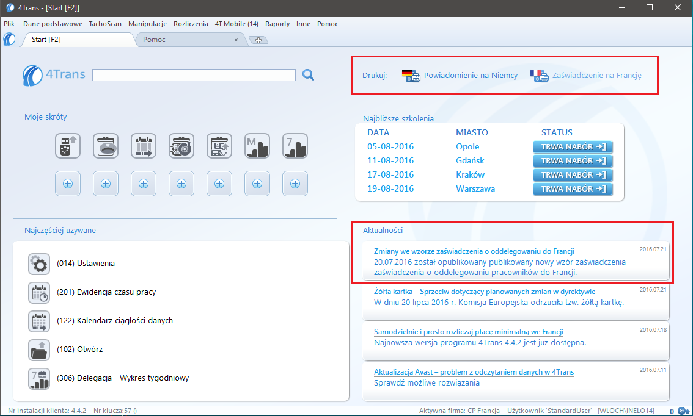Viewport: 693px width, 416px height.
Task: Open the Rozliczenia menu
Action: [191, 24]
